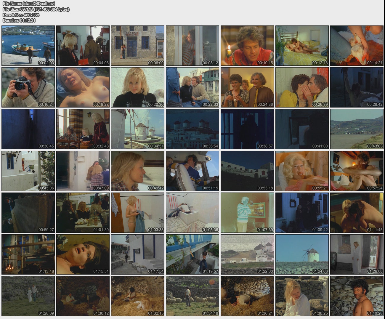Click the Resolution 480x368 text

(21, 15)
